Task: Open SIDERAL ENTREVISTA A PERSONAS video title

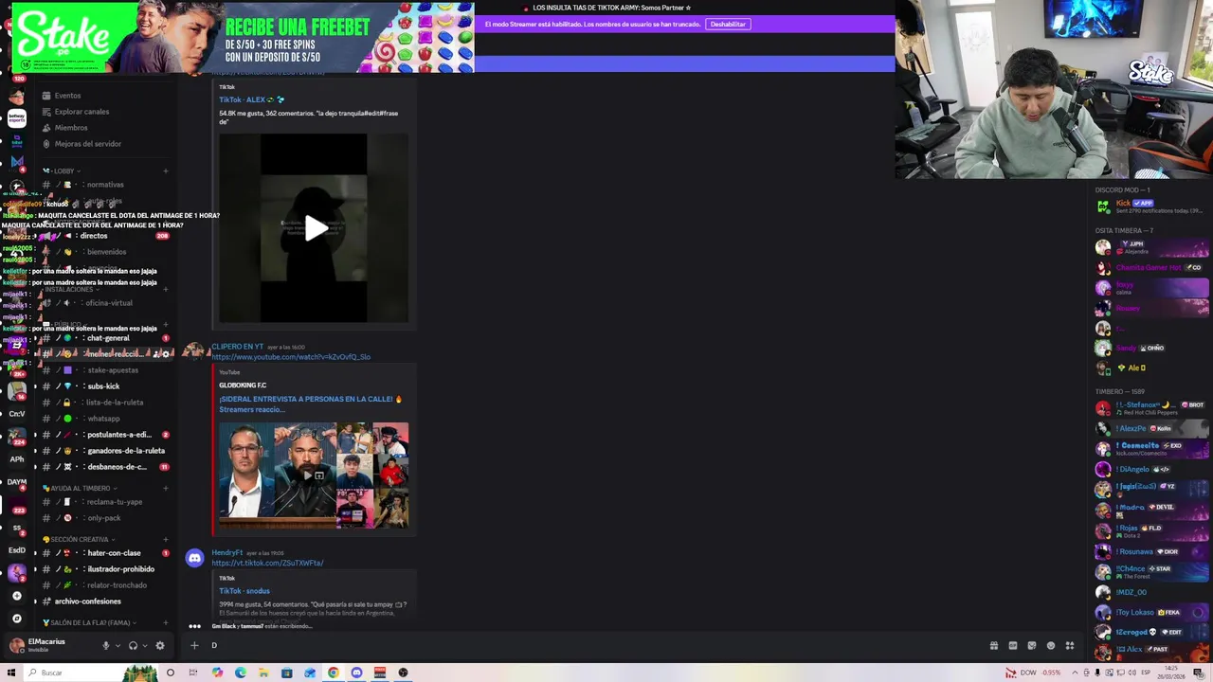Action: tap(311, 404)
